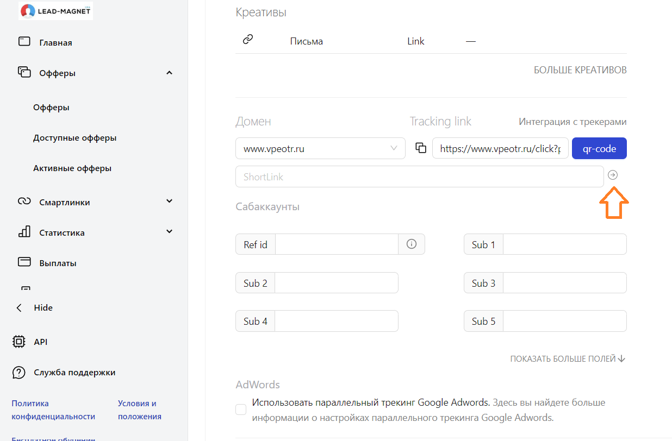Image resolution: width=672 pixels, height=441 pixels.
Task: Click the Sub 4 input field
Action: pyautogui.click(x=337, y=321)
